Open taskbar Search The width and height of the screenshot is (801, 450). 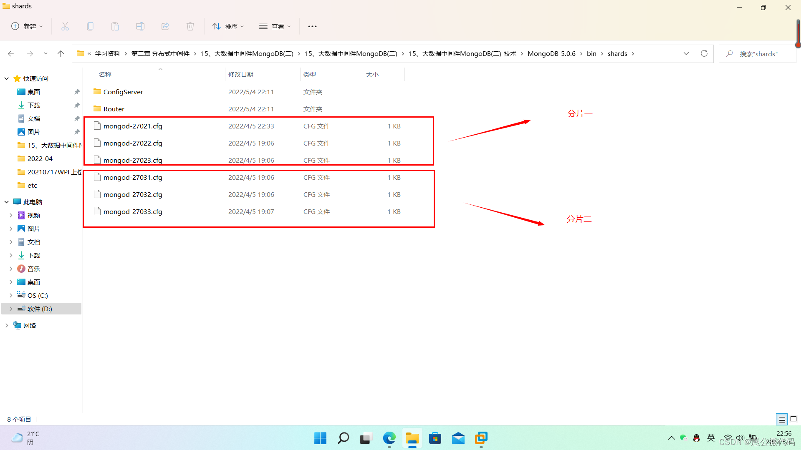pyautogui.click(x=344, y=438)
